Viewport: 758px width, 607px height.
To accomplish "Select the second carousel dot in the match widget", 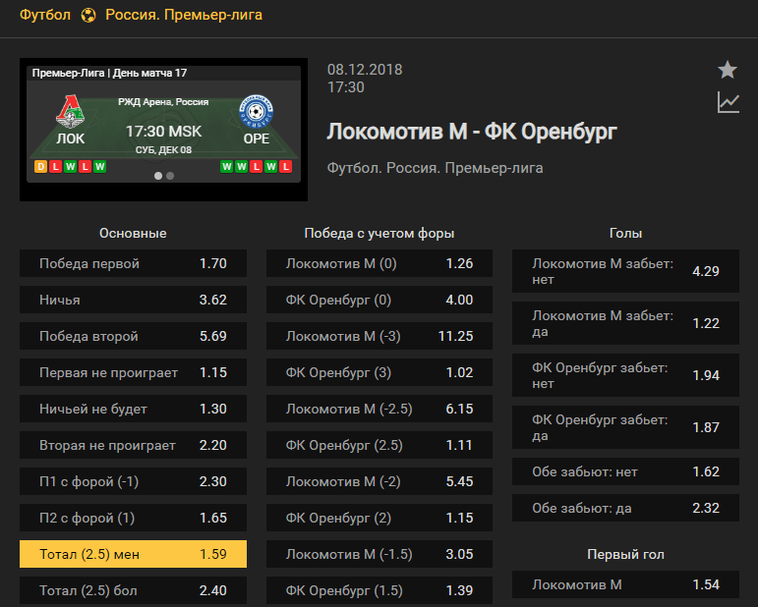I will coord(170,176).
